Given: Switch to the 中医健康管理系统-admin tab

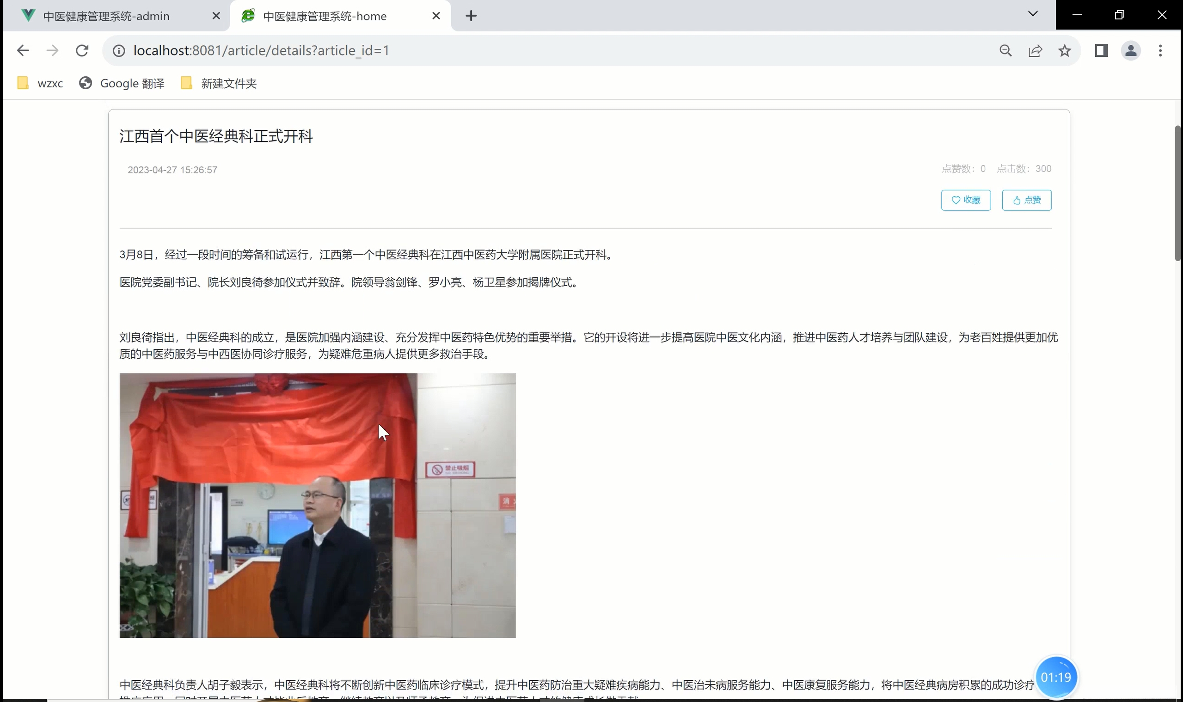Looking at the screenshot, I should (106, 16).
